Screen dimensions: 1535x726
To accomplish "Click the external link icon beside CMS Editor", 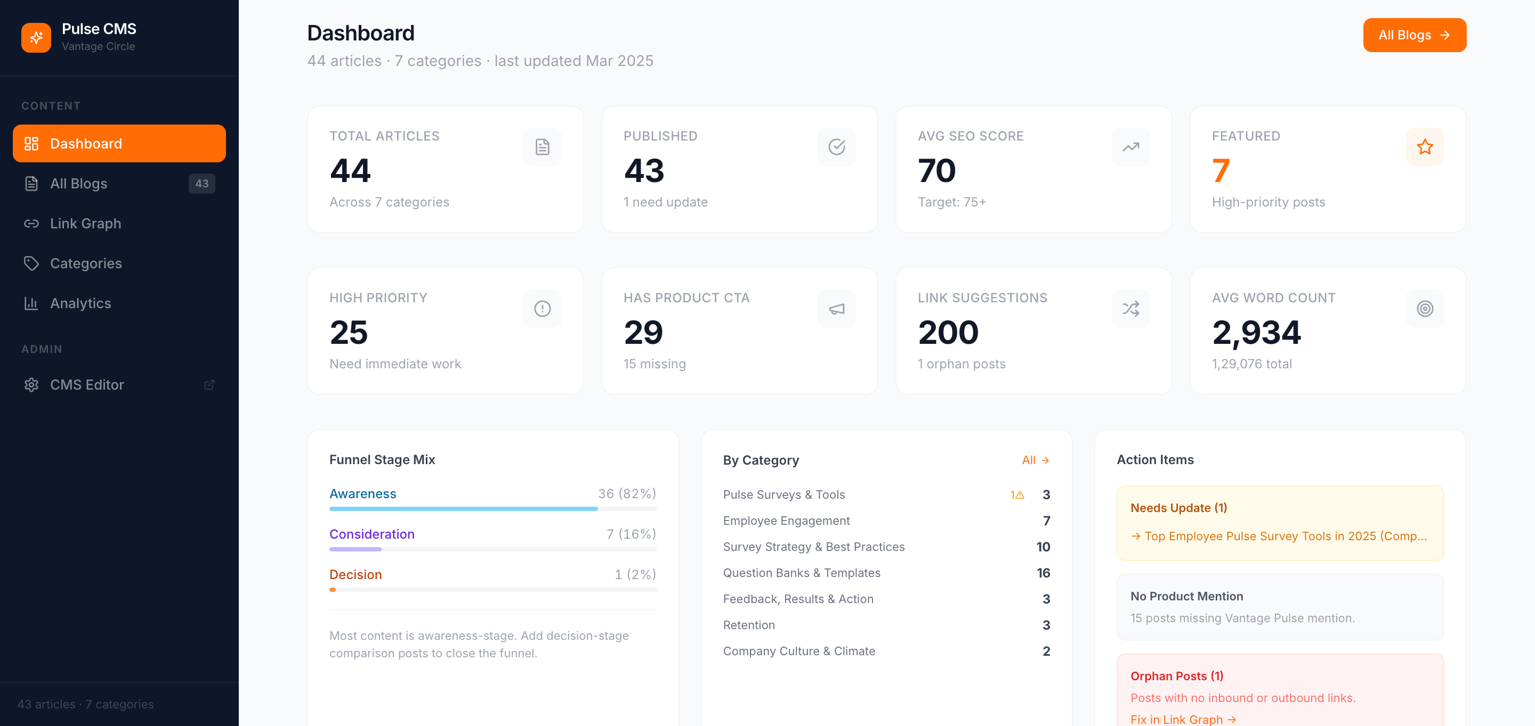I will [209, 384].
